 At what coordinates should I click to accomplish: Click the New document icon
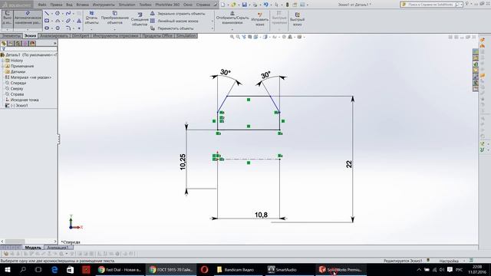222,5
